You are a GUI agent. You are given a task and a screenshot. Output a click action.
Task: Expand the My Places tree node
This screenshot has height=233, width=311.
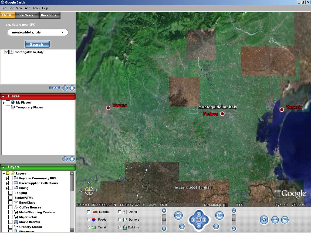pyautogui.click(x=4, y=103)
